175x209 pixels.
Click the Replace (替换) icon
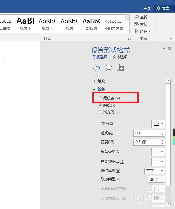point(136,24)
